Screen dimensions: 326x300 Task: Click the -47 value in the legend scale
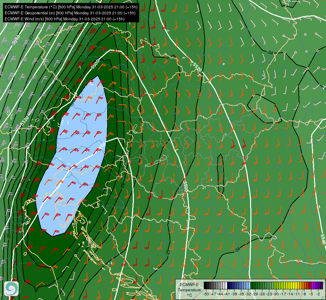(213, 294)
